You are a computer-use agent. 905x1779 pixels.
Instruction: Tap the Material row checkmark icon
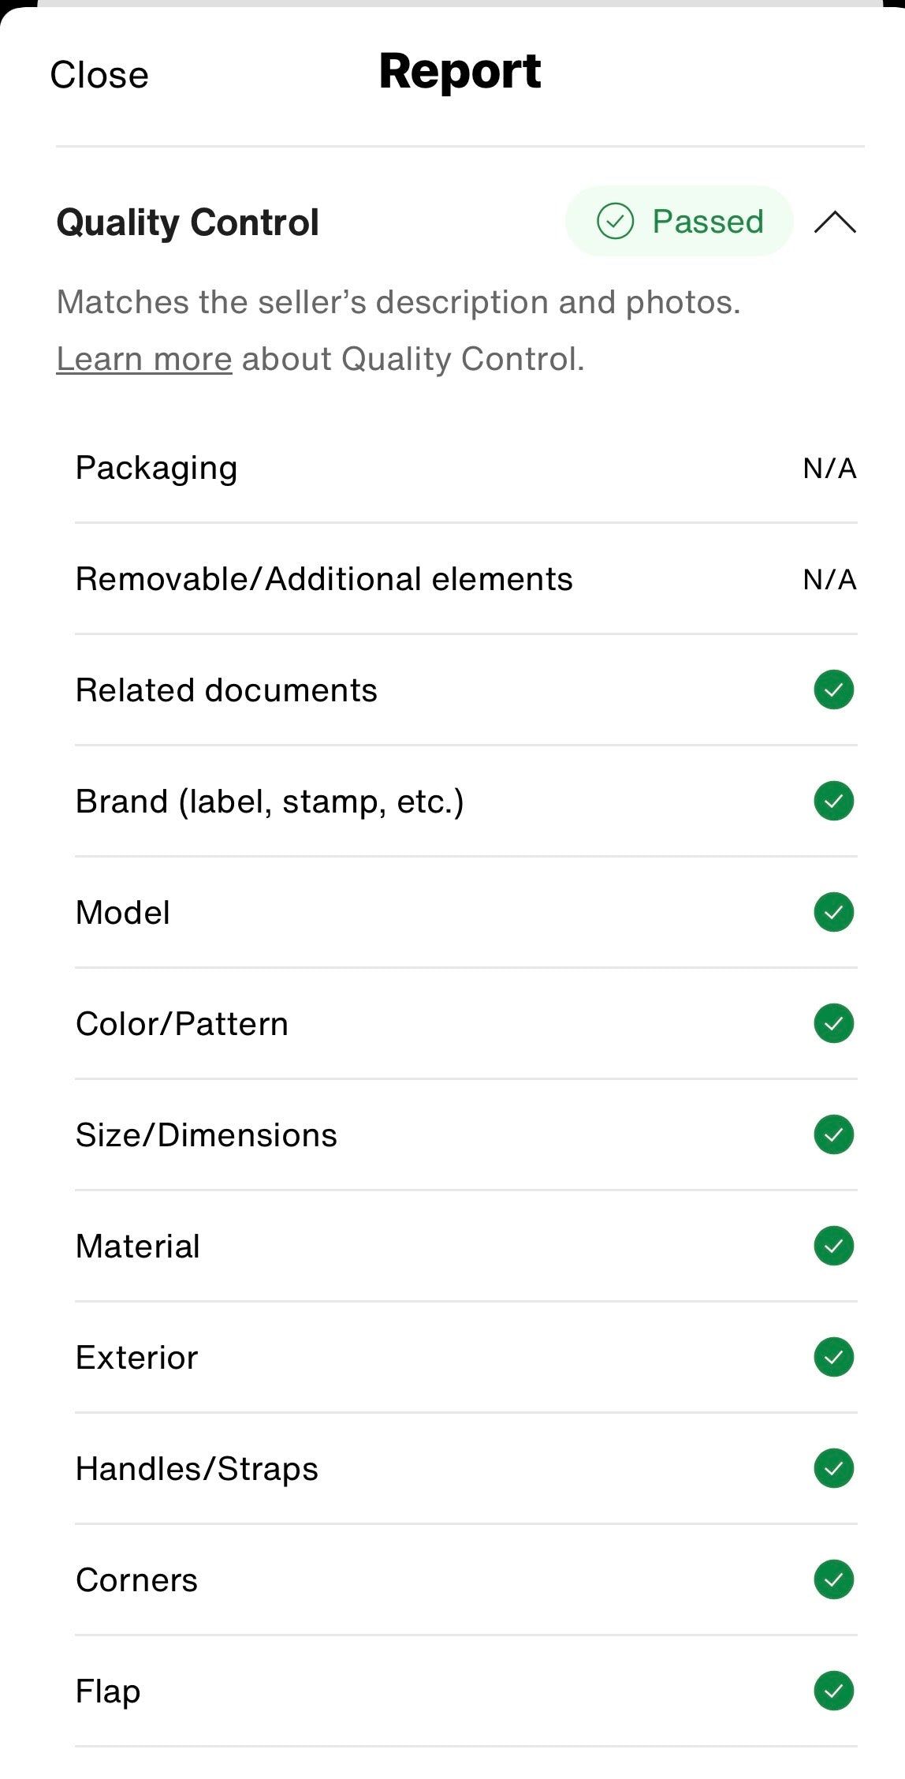[833, 1246]
